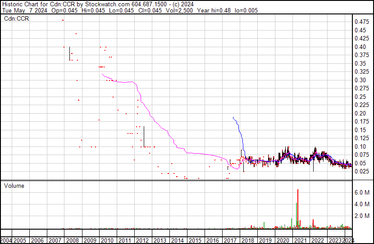The width and height of the screenshot is (374, 244).
Task: Click the 0.225 price axis label
Action: pyautogui.click(x=361, y=105)
